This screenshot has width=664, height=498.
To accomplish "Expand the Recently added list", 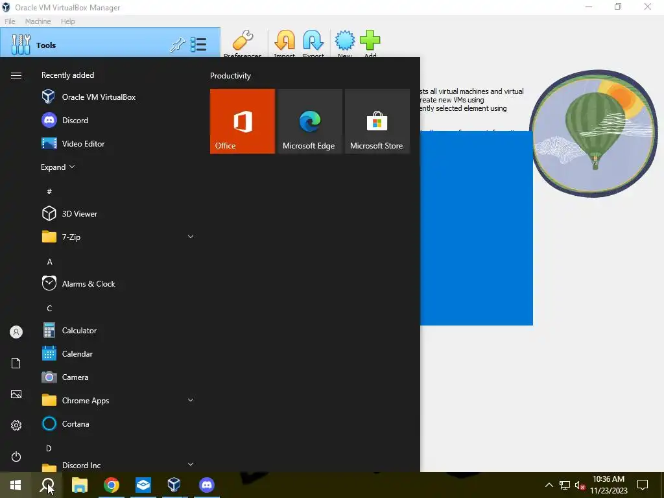I will [x=58, y=167].
